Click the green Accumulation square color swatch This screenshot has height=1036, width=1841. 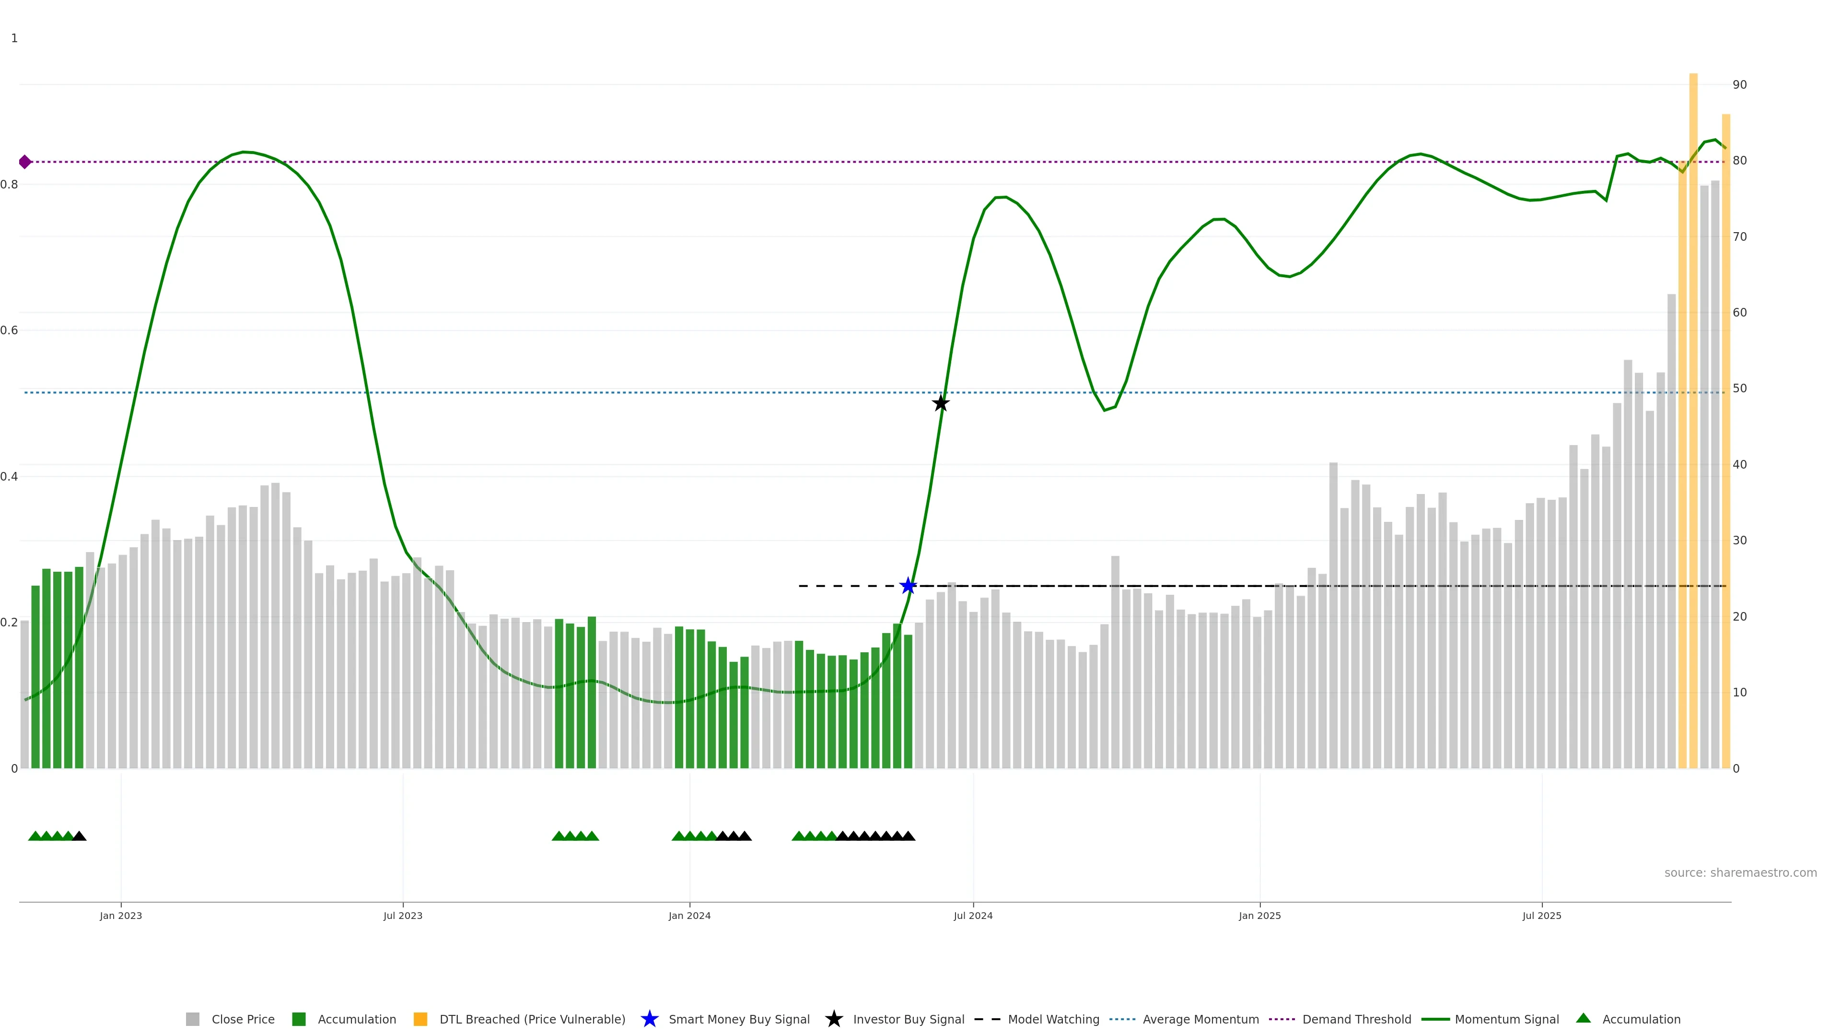pos(299,1019)
